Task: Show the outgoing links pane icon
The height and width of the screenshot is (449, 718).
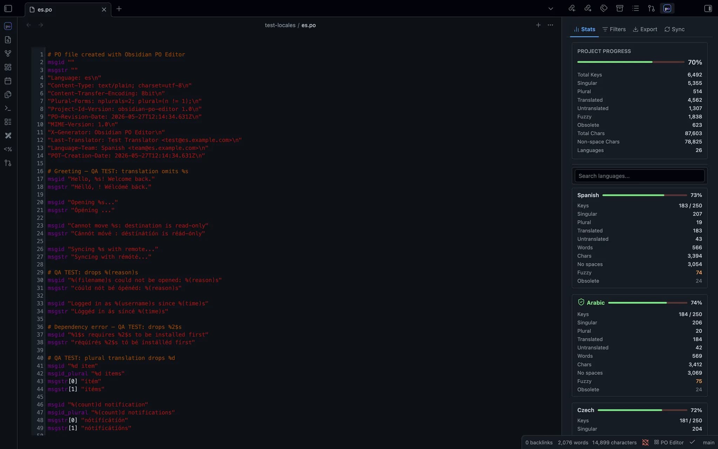Action: (588, 8)
